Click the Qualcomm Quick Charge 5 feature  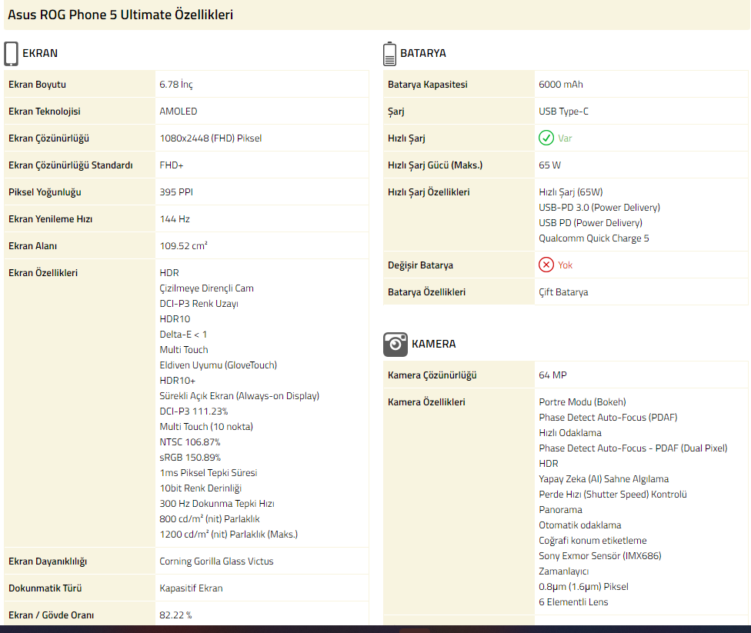594,238
